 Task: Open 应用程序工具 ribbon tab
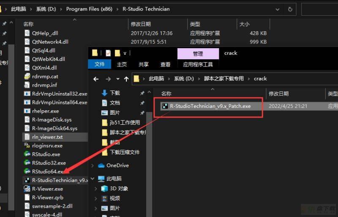pyautogui.click(x=198, y=64)
